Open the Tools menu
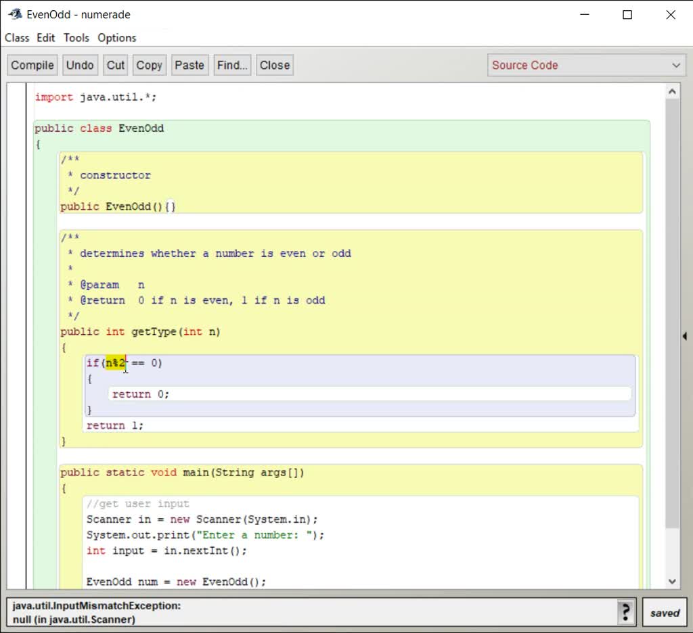693x633 pixels. point(76,38)
